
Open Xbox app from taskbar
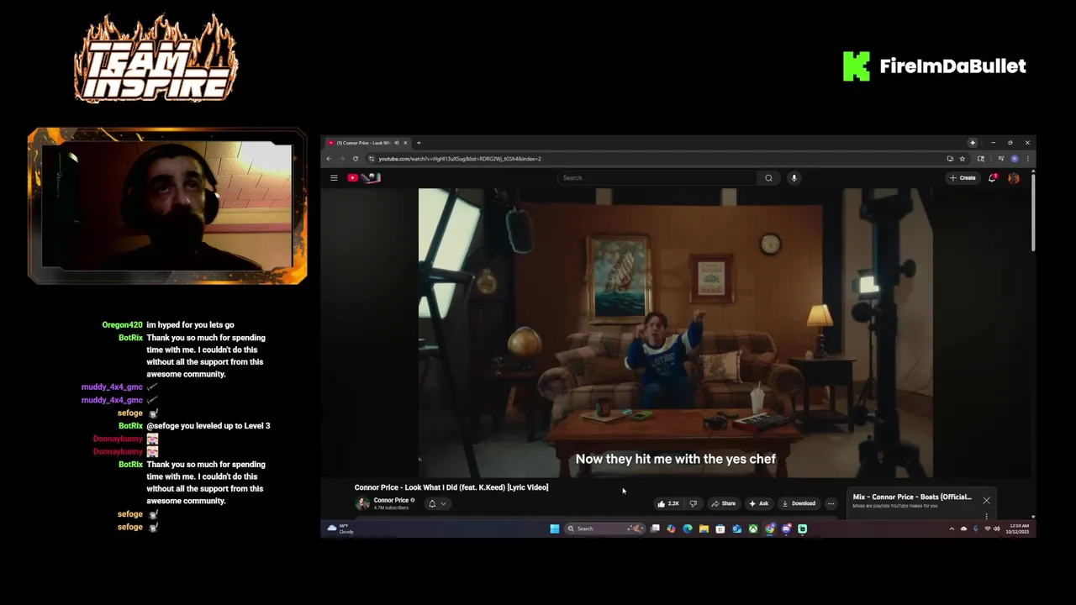(x=753, y=529)
